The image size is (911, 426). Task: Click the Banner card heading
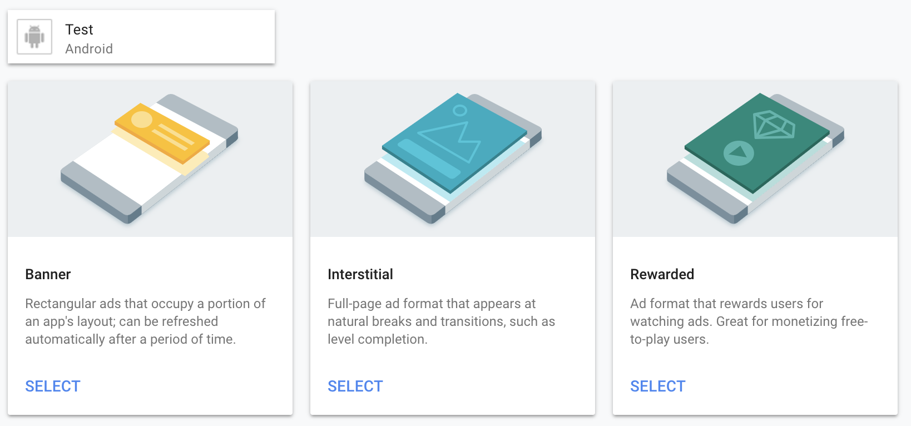48,274
